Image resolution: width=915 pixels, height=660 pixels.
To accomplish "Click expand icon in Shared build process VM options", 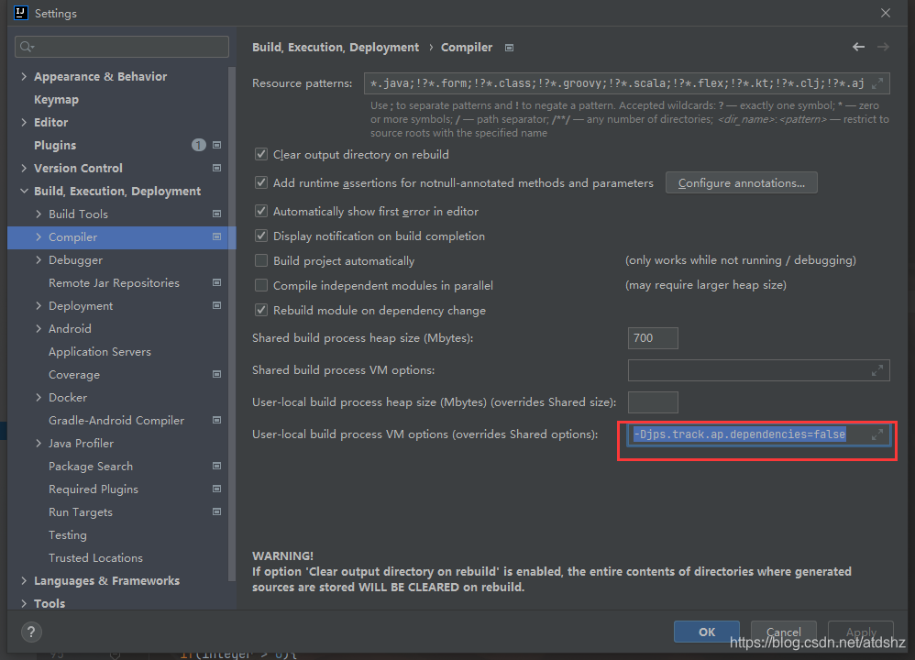I will (x=877, y=370).
